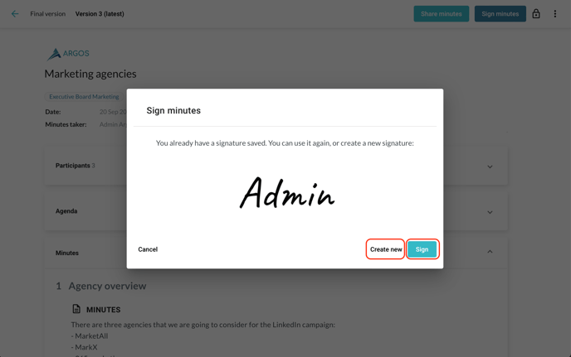Click the minutes document icon

76,309
